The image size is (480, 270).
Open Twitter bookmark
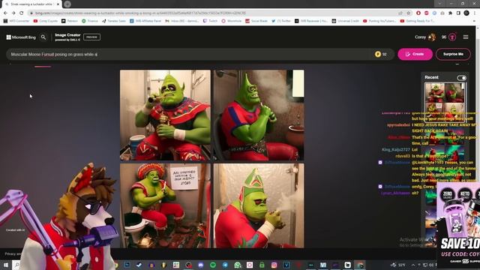coord(281,21)
